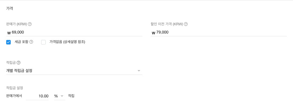Click into the 판매가 field showing 69,000
The image size is (293, 112).
(74, 32)
